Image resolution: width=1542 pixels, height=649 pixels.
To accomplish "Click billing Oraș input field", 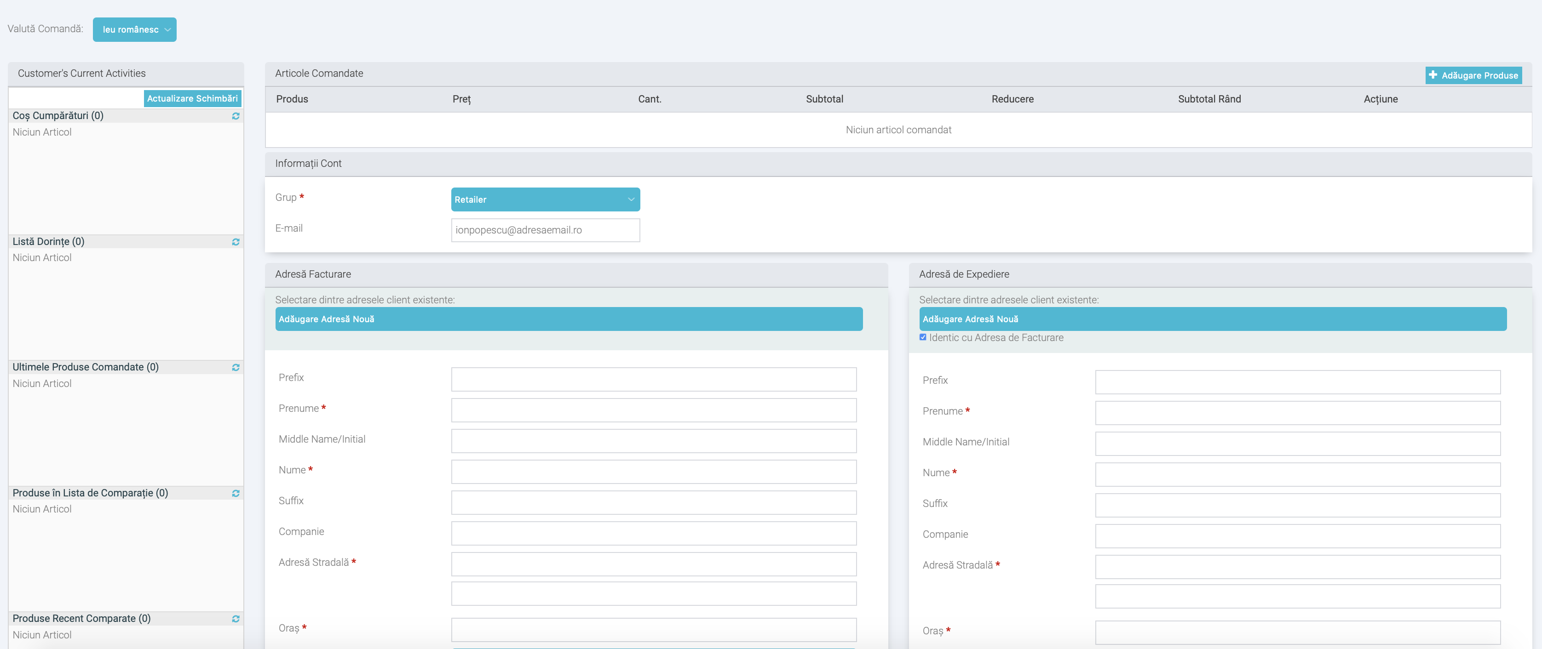I will pyautogui.click(x=653, y=630).
